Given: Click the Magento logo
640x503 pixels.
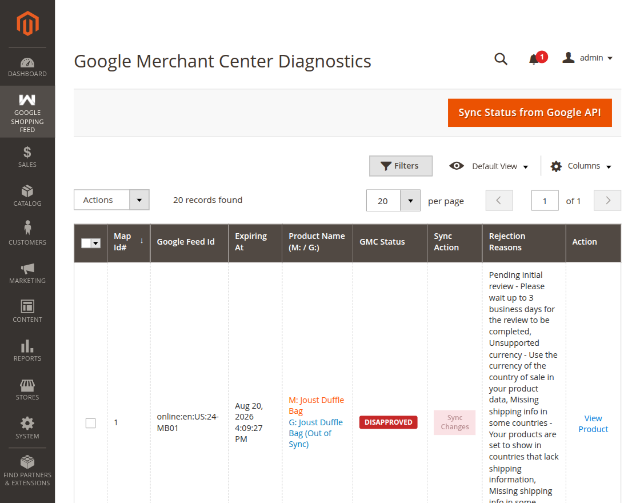Looking at the screenshot, I should coord(27,23).
